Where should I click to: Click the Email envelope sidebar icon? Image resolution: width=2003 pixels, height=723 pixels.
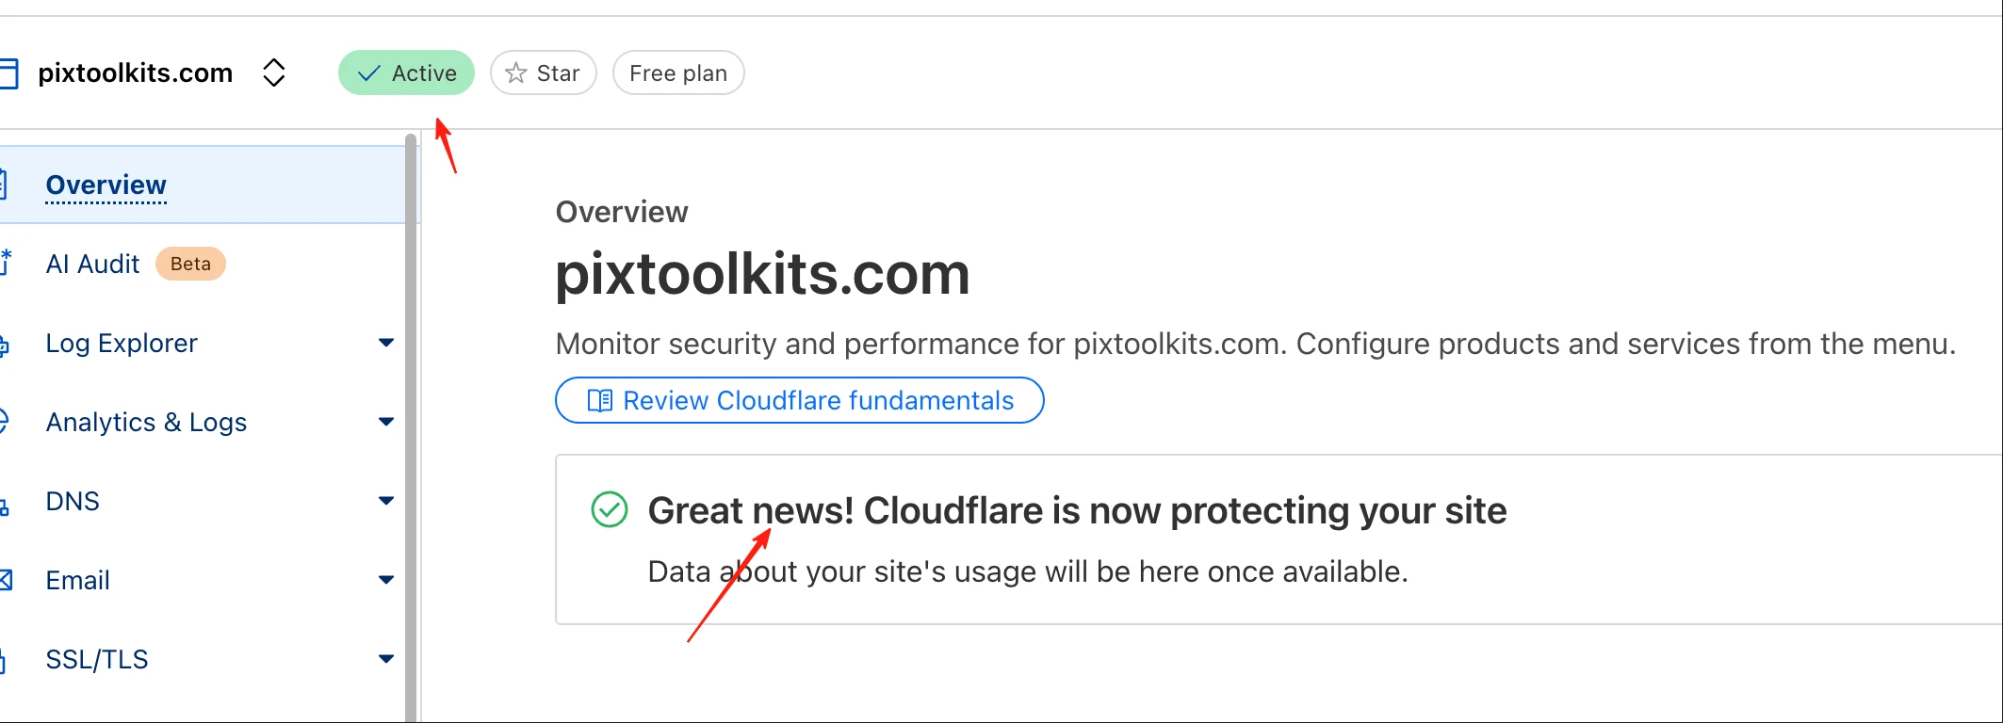pos(5,580)
